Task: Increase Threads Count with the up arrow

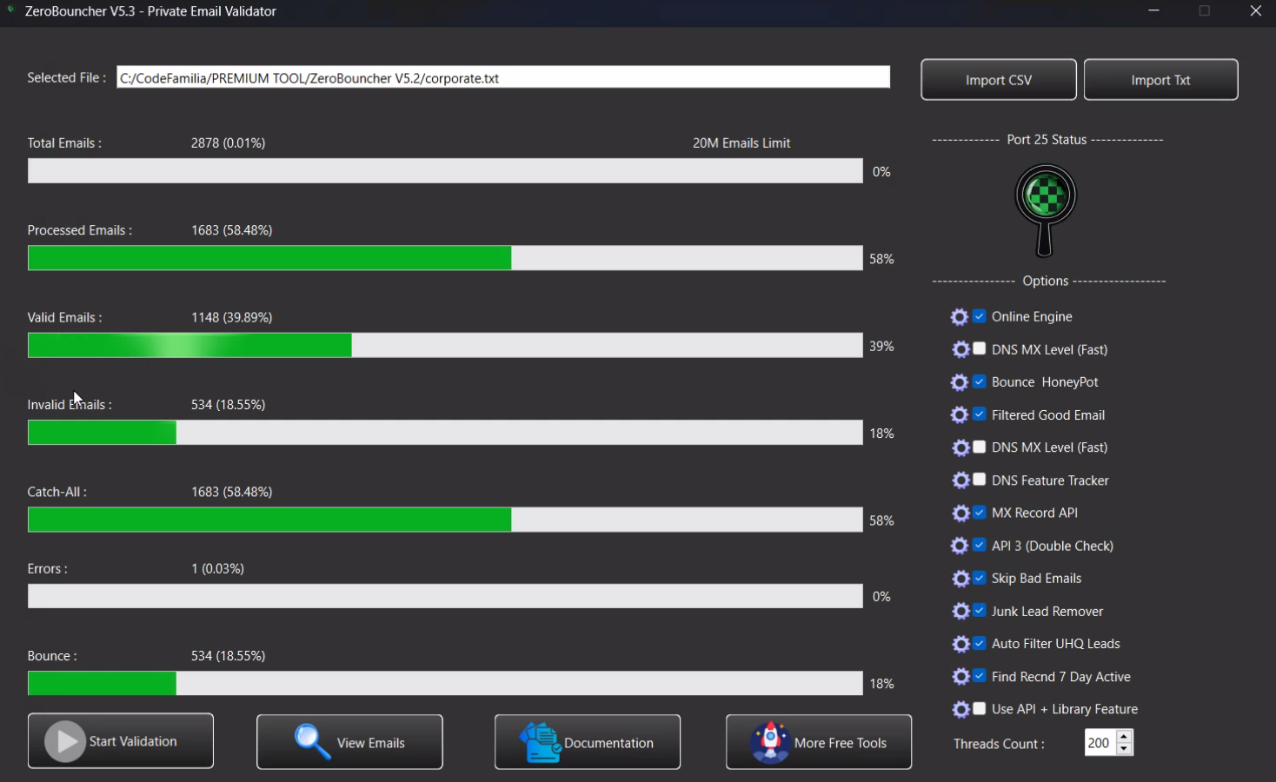Action: (1124, 737)
